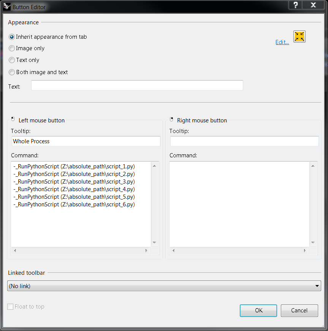Click inside the right mouse Command box
The image size is (328, 331).
[x=239, y=204]
